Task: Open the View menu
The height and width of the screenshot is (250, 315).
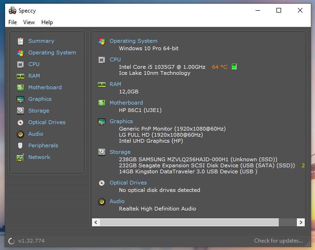Action: (29, 22)
